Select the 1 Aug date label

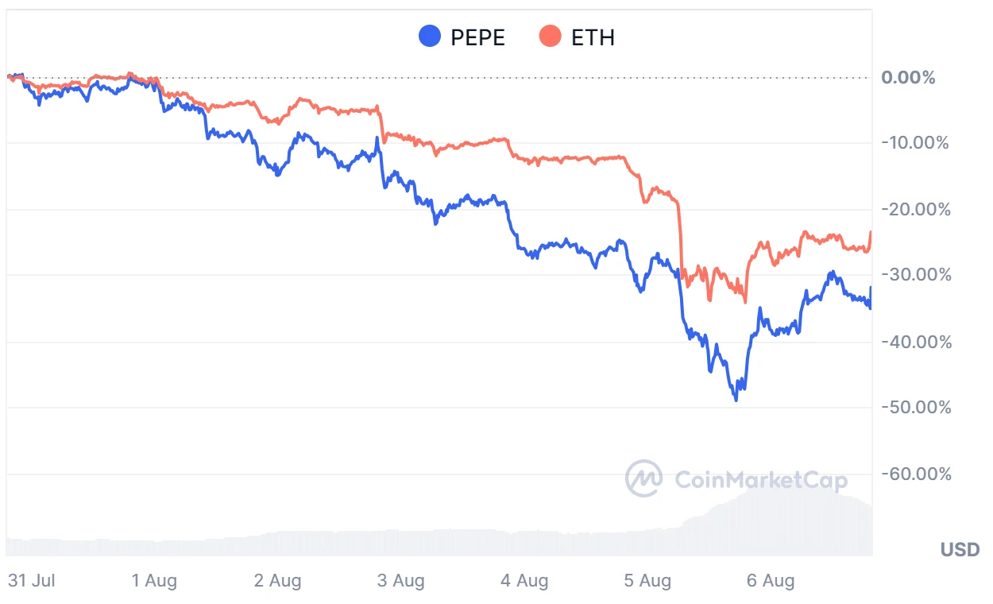154,581
